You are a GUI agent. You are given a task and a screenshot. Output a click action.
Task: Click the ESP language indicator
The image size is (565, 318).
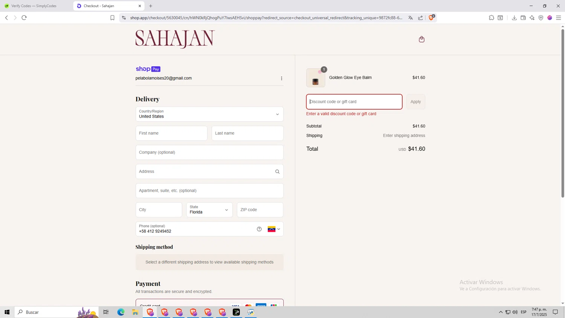(x=524, y=312)
